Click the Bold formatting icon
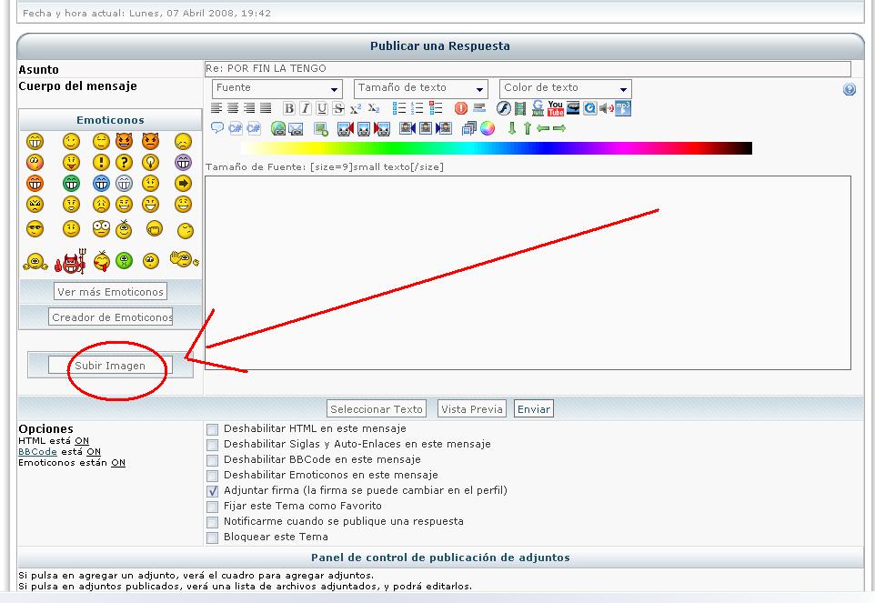 click(289, 108)
